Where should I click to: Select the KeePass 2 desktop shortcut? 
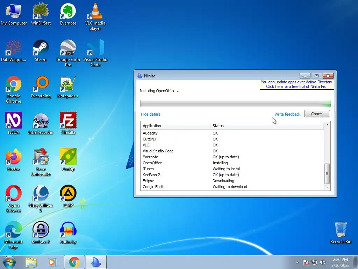41,233
